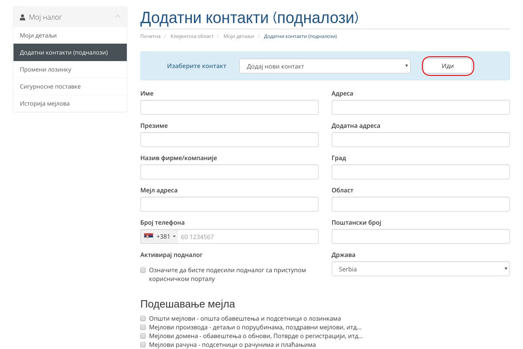
Task: Click the Презиме input field
Action: coord(229,140)
